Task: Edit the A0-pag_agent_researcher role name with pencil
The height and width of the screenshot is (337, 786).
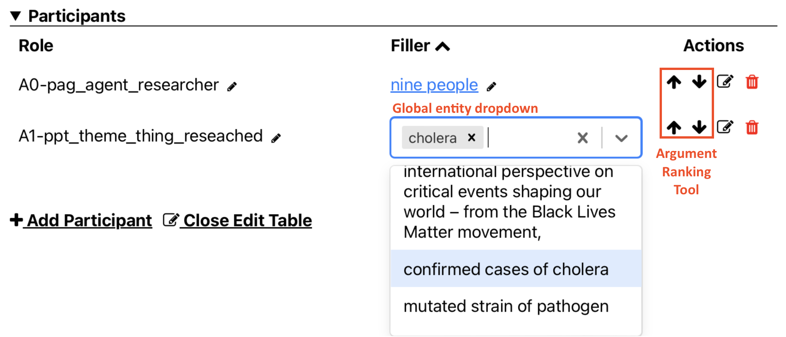Action: click(232, 87)
